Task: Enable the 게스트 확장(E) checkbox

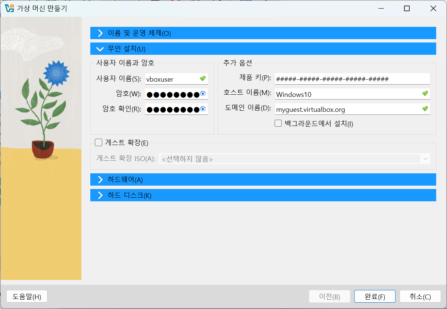Action: coord(99,142)
